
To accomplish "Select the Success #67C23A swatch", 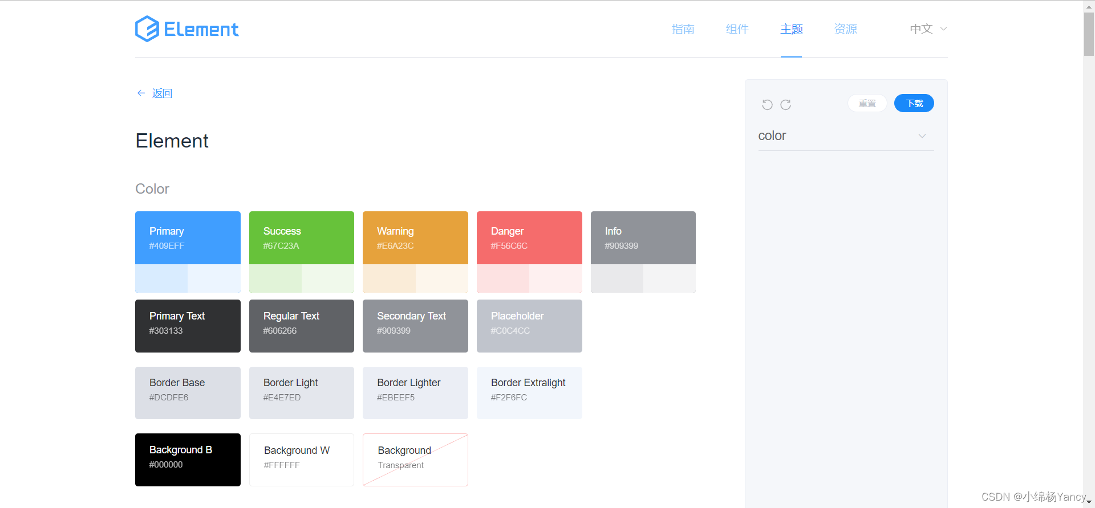I will (302, 238).
